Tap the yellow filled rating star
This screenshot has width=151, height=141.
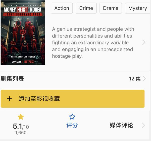point(21,117)
